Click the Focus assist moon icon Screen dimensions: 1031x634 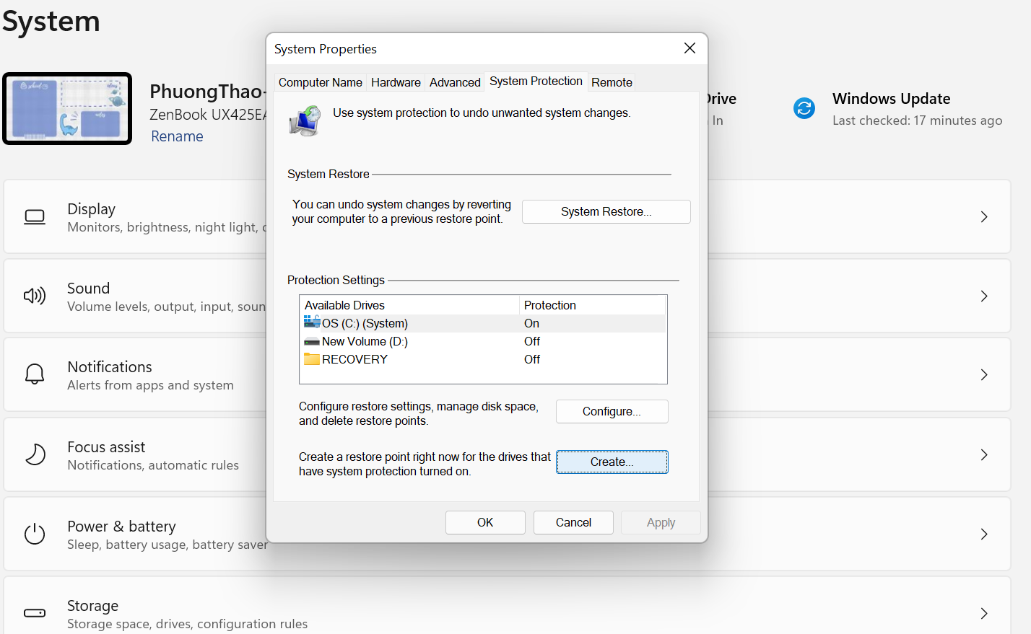tap(35, 454)
